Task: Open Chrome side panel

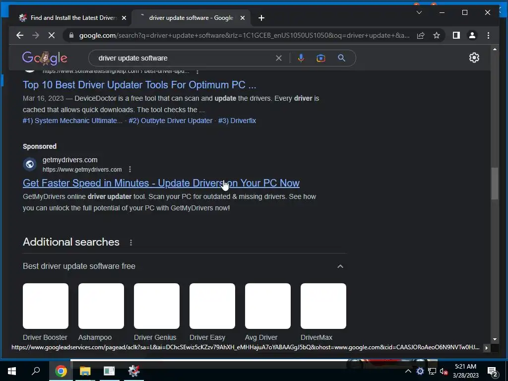Action: (x=456, y=35)
